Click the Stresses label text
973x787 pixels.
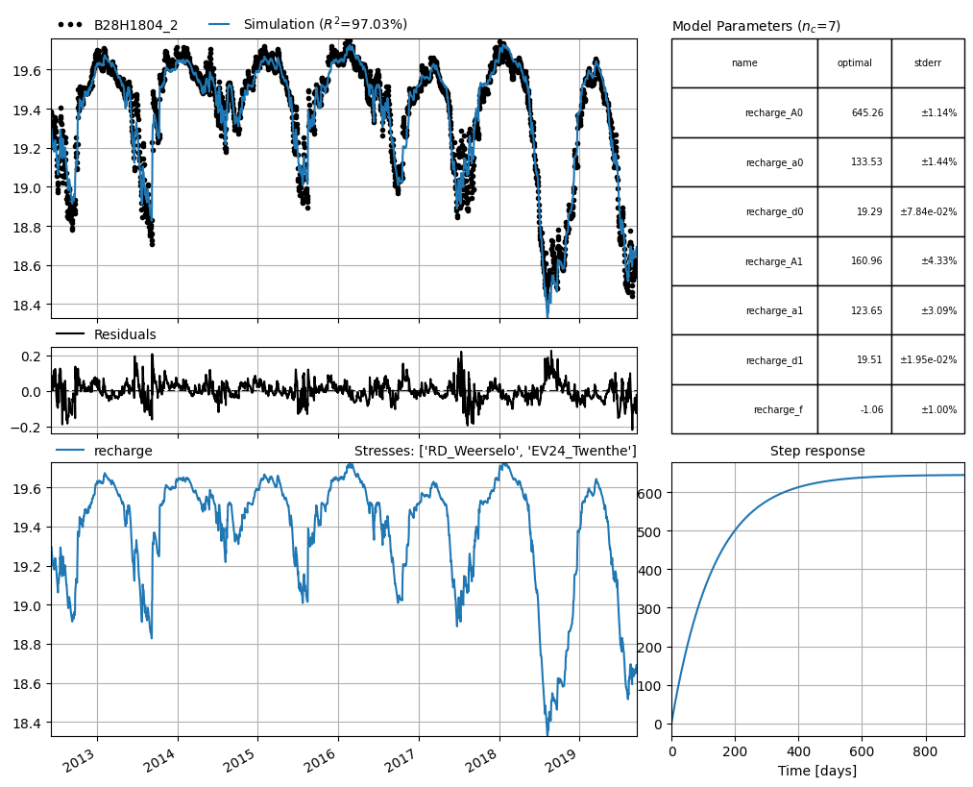coord(496,452)
